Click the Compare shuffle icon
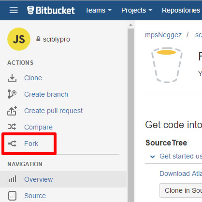202x202 pixels. pyautogui.click(x=12, y=127)
